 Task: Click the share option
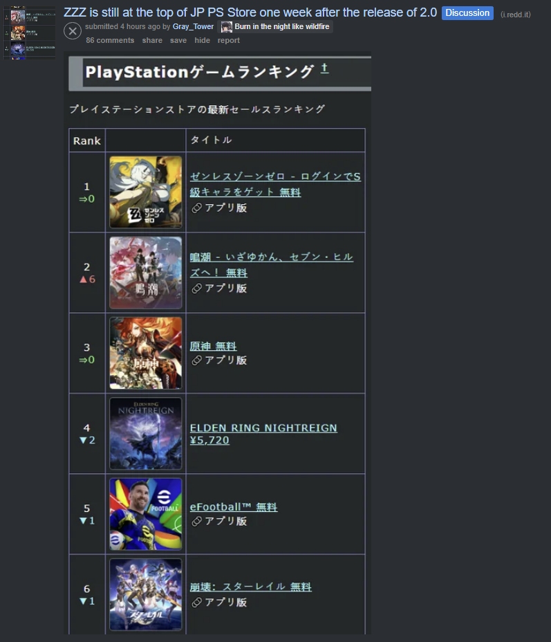pos(152,41)
